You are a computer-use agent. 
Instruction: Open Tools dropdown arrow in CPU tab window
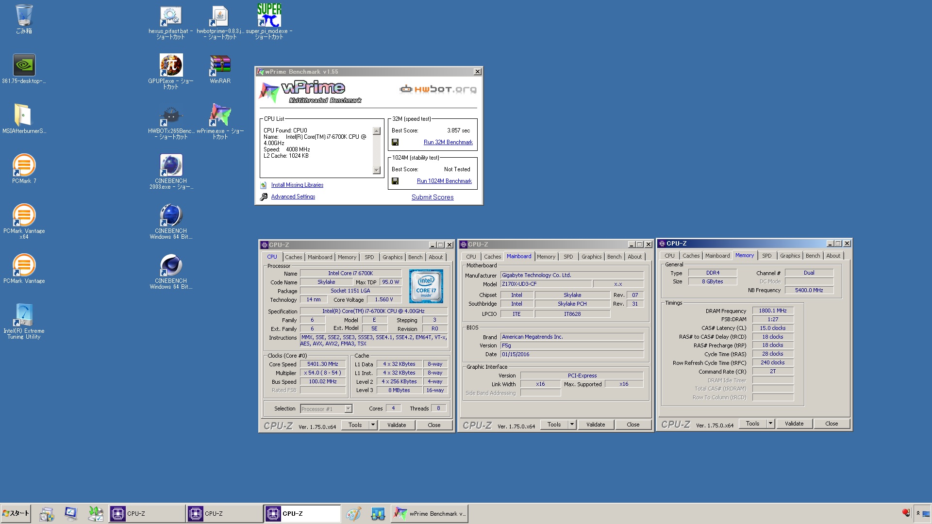[373, 425]
